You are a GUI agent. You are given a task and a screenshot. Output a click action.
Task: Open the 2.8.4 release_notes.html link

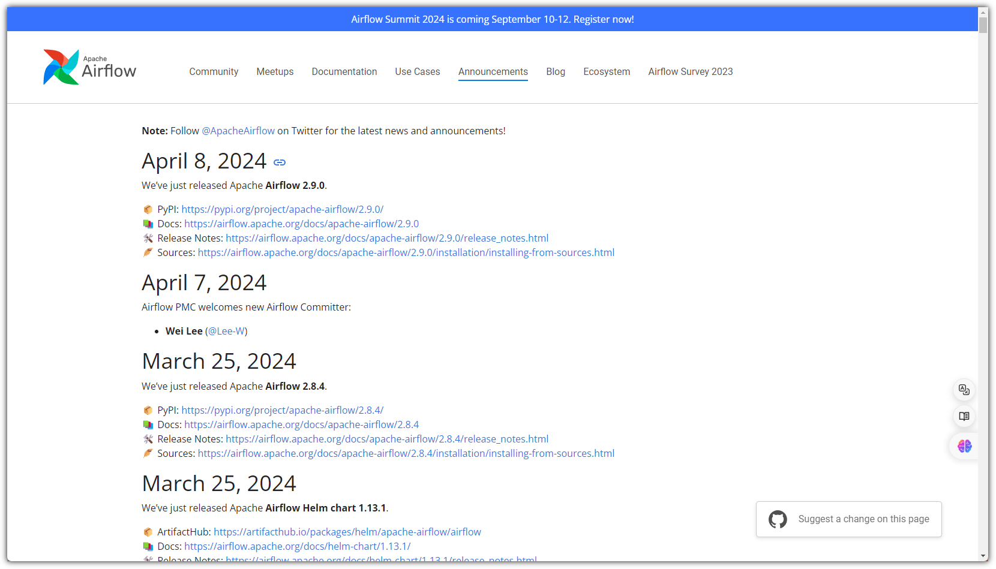click(387, 439)
